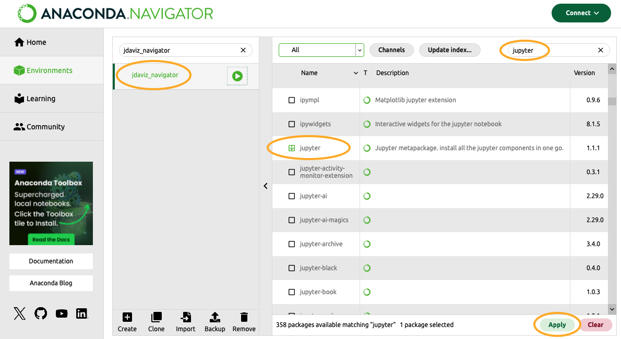This screenshot has width=621, height=339.
Task: Launch the jdaviz_navigator environment play button
Action: [237, 76]
